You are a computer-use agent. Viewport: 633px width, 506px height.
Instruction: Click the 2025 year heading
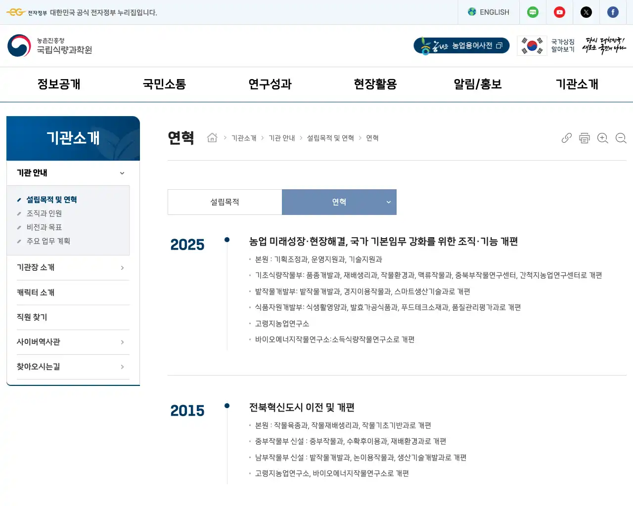coord(187,245)
